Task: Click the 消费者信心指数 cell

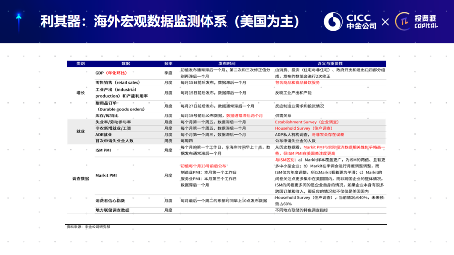Action: coord(110,201)
